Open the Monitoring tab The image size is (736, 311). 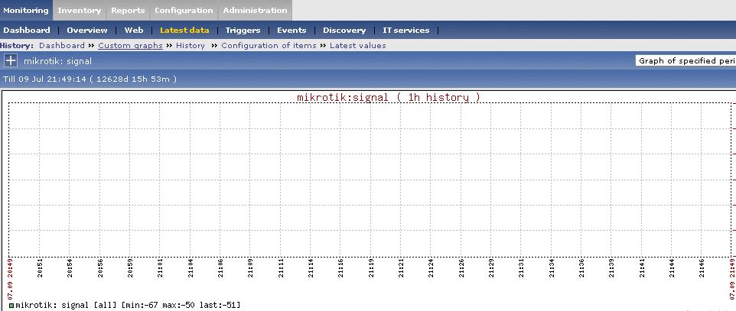coord(26,11)
